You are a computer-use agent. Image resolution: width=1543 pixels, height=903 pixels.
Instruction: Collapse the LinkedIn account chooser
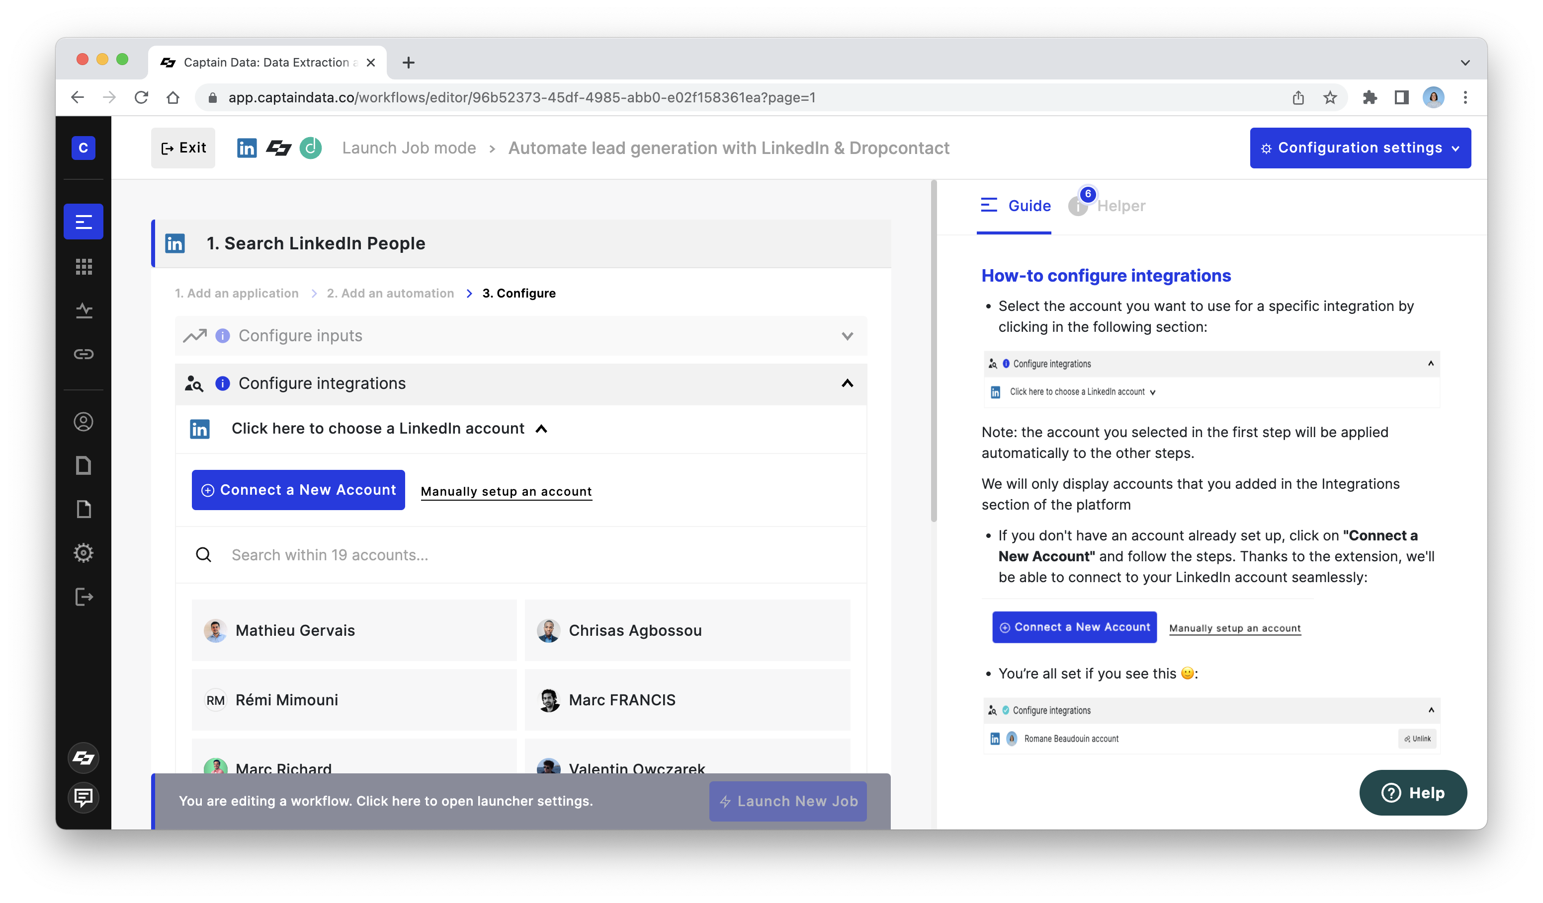pyautogui.click(x=541, y=429)
